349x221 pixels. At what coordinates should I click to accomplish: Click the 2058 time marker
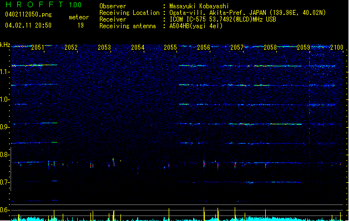tap(270, 48)
